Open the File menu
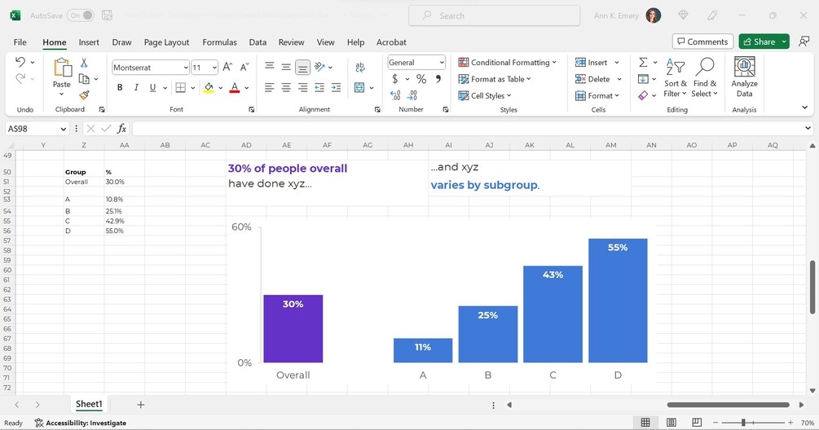Screen dimensions: 819x430 (20, 42)
